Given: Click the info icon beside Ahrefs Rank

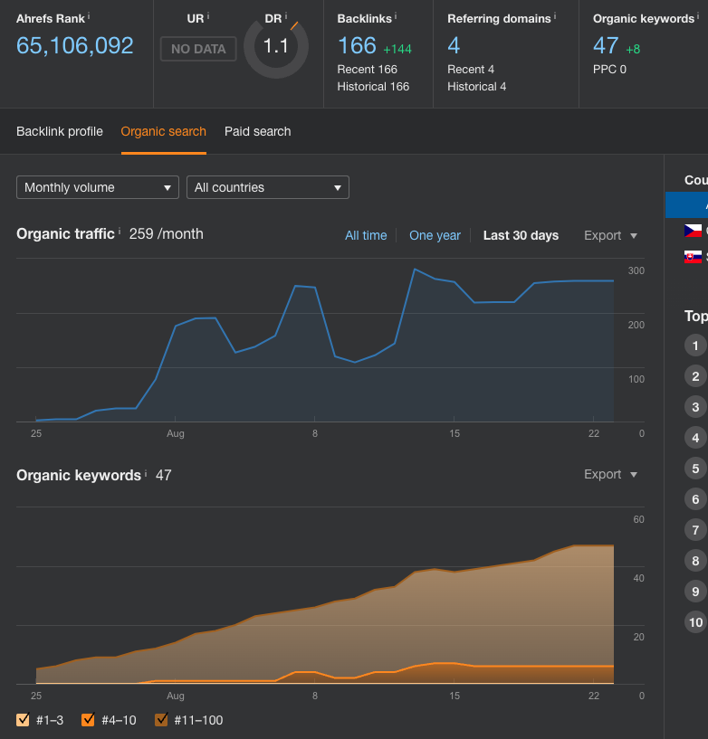Looking at the screenshot, I should pos(89,16).
